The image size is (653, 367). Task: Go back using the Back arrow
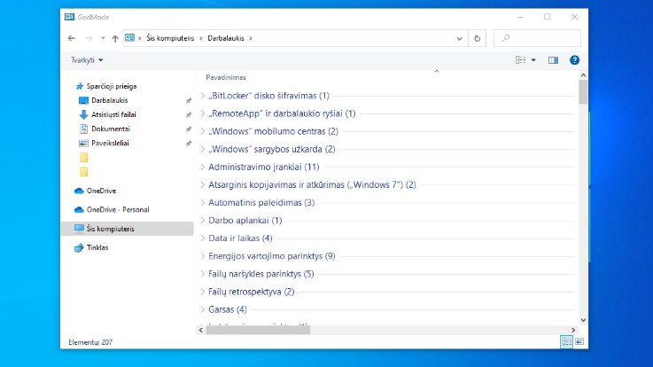click(x=71, y=38)
